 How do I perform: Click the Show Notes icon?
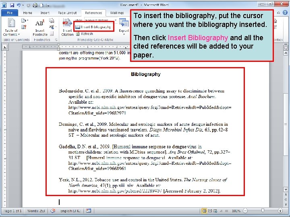pyautogui.click(x=52, y=34)
